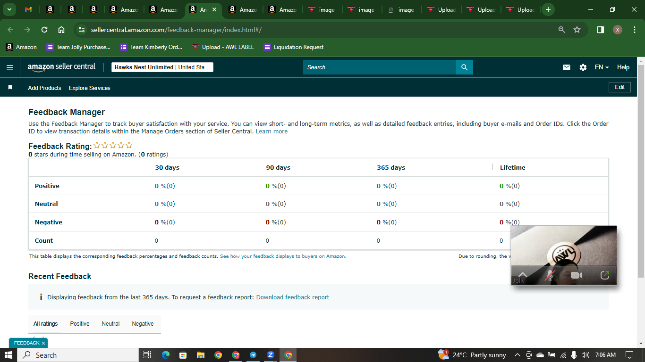Select the All ratings tab

(45, 324)
